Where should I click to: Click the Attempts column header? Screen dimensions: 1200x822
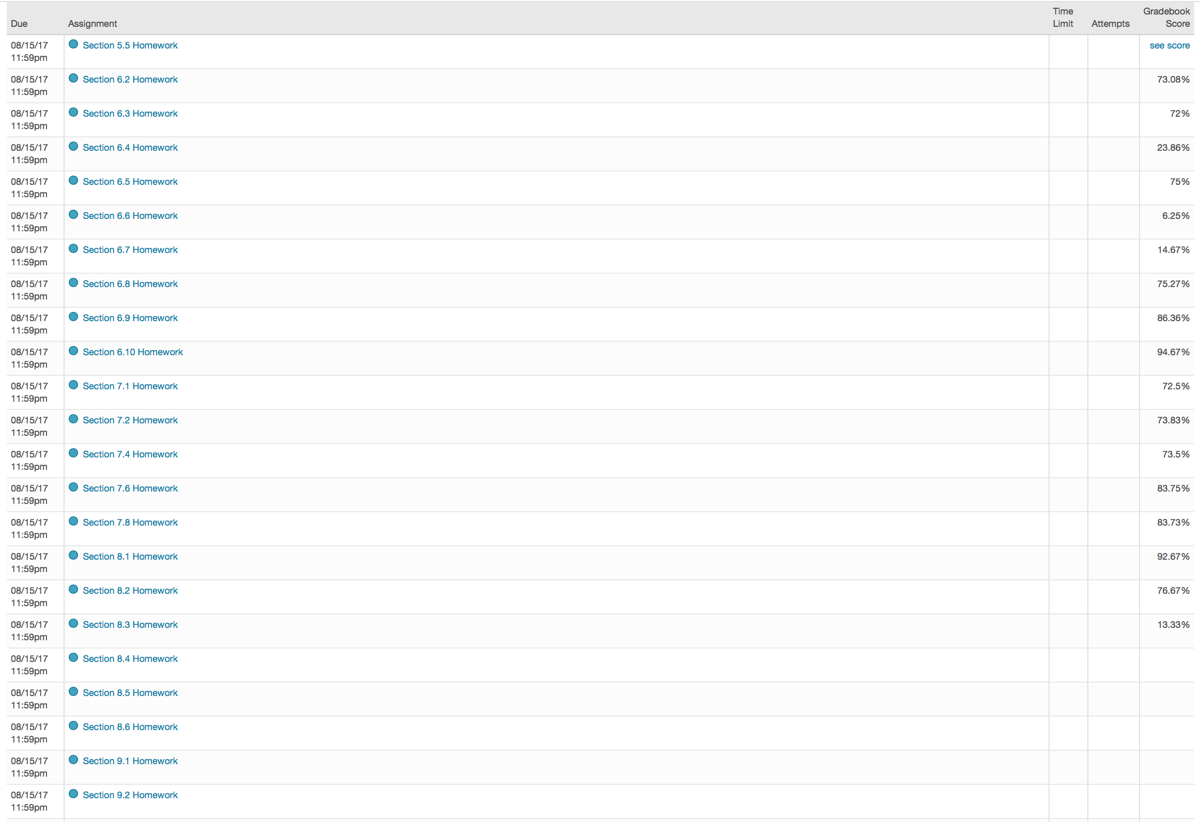[1110, 24]
